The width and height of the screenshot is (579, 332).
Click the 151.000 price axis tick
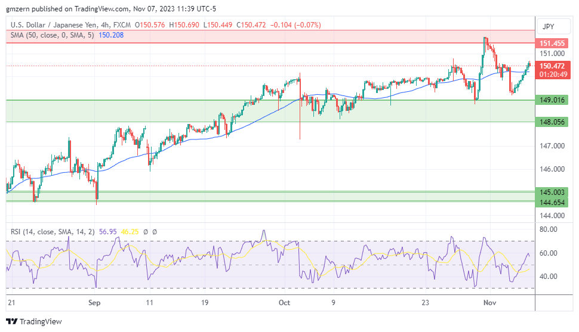point(552,54)
